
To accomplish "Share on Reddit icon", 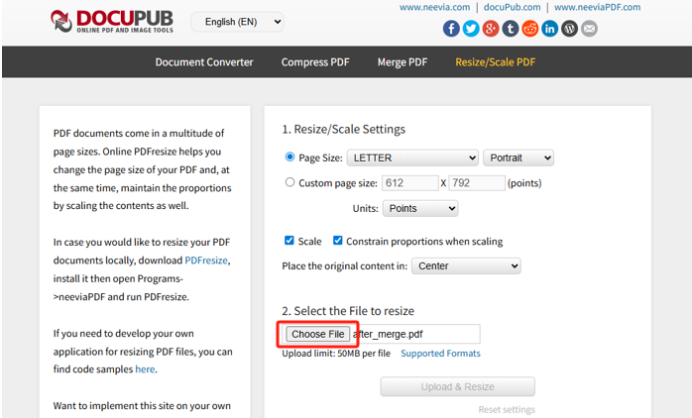I will pos(530,29).
